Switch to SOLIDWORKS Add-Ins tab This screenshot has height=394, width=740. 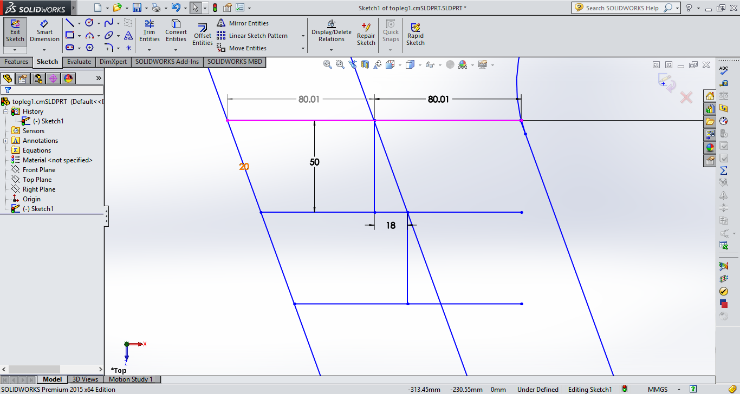[167, 62]
